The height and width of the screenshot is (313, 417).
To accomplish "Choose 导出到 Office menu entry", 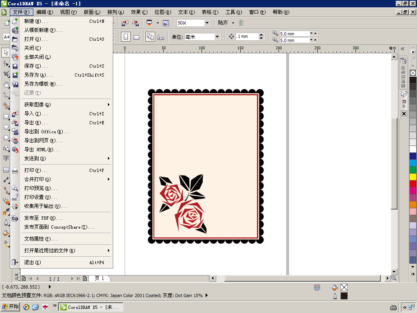I will tap(61, 132).
